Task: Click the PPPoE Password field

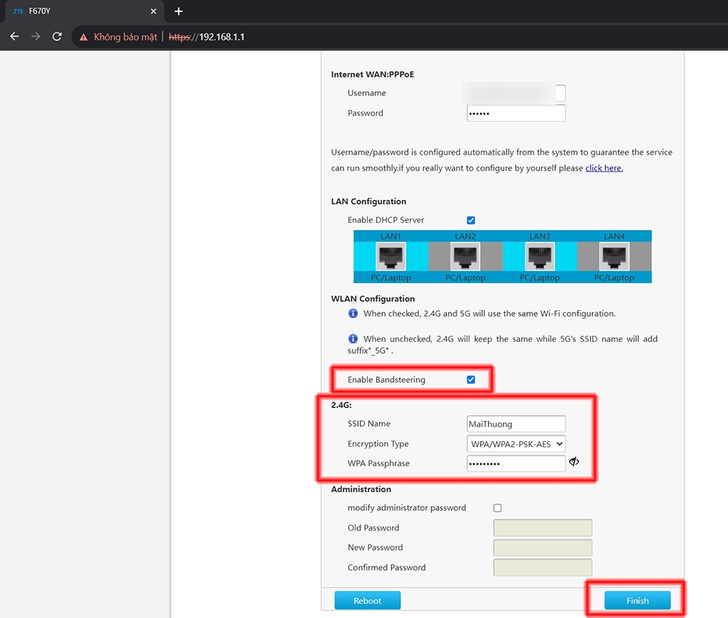Action: click(516, 113)
